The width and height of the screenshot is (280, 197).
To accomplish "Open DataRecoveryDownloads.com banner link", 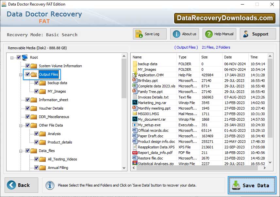I will click(225, 18).
